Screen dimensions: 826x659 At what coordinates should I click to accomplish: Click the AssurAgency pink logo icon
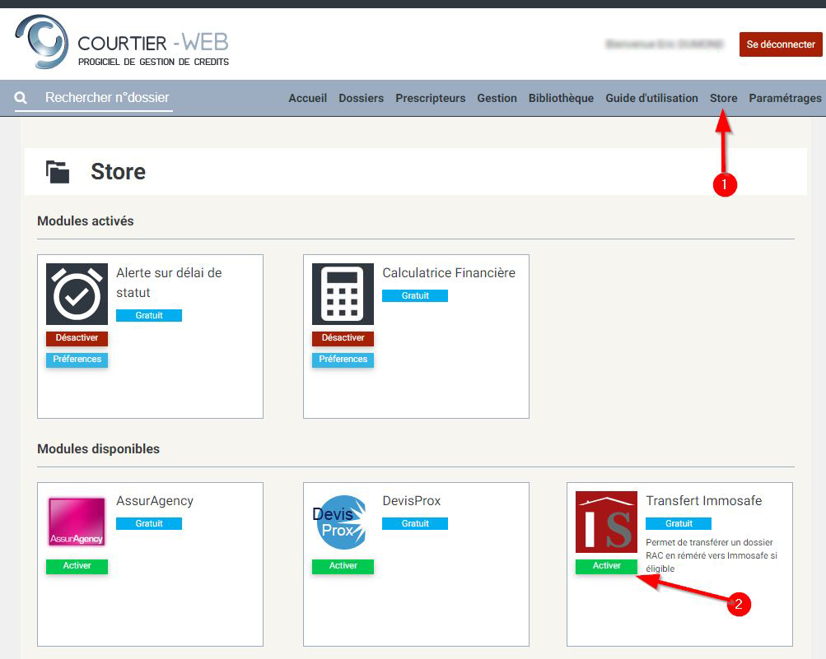coord(77,522)
